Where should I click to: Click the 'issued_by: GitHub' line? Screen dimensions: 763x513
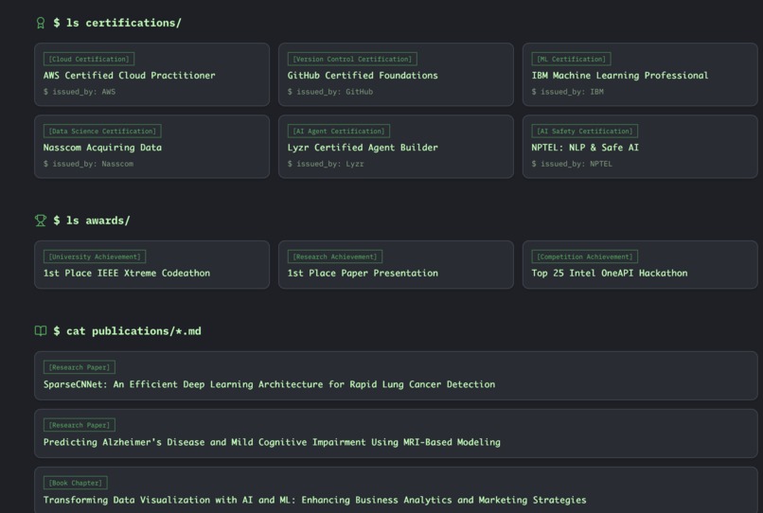click(x=330, y=92)
